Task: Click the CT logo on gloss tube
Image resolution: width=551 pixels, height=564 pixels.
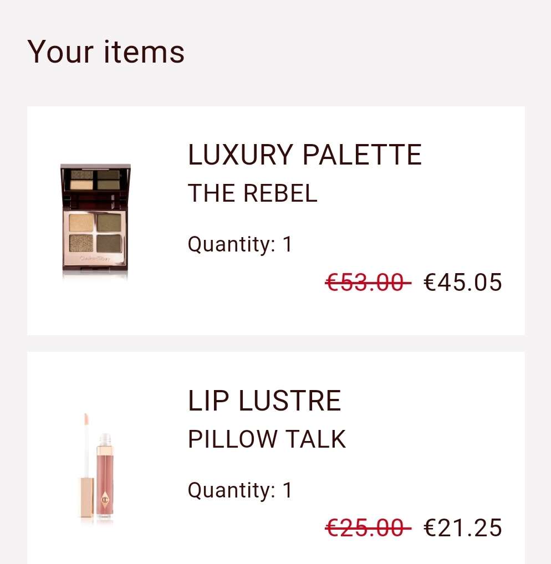Action: coord(105,500)
